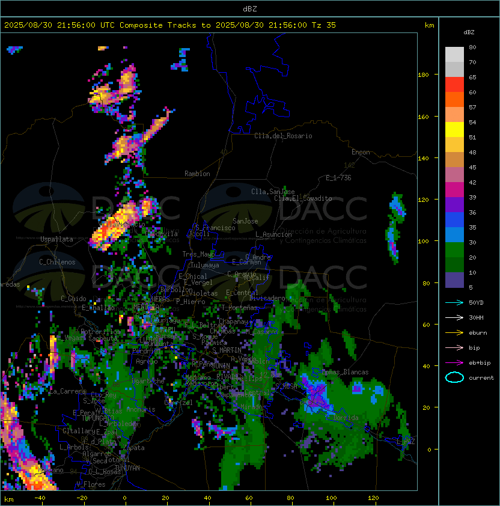This screenshot has height=506, width=500.
Task: Click the 'E_Chical' map label
Action: [x=193, y=276]
